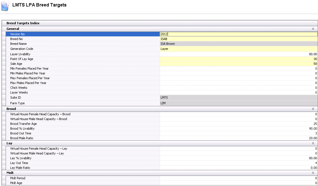Viewport: 318px width, 186px height.
Task: Click the Point Of Lay Age value
Action: (238, 59)
